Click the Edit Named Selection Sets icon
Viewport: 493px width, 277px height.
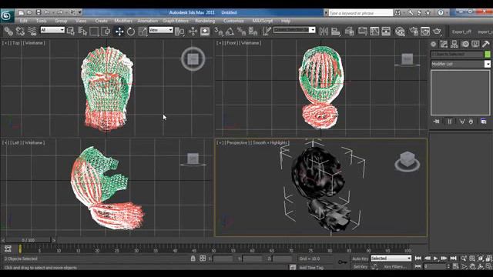point(267,31)
